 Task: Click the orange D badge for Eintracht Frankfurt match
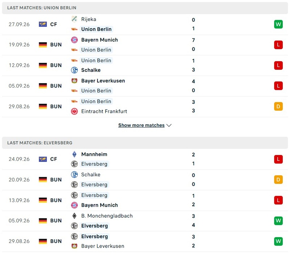[x=278, y=106]
